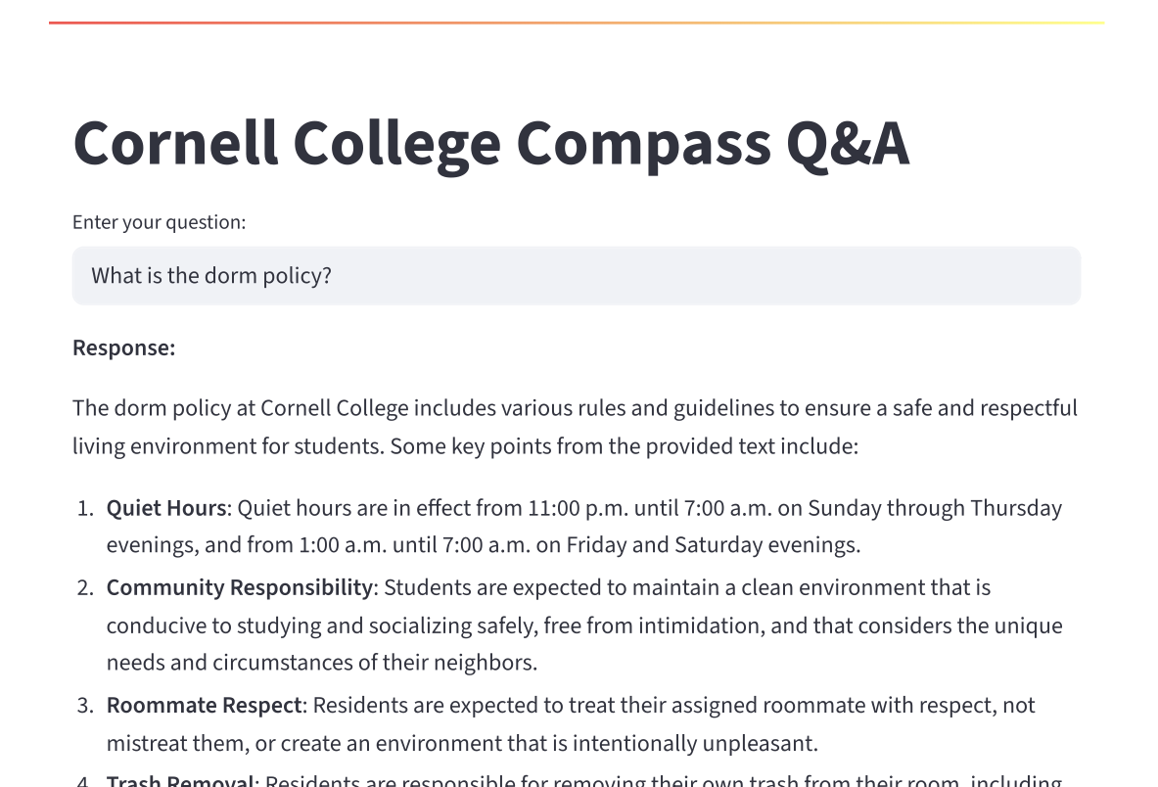Click the list number 1 marker
Image resolution: width=1158 pixels, height=787 pixels.
86,508
